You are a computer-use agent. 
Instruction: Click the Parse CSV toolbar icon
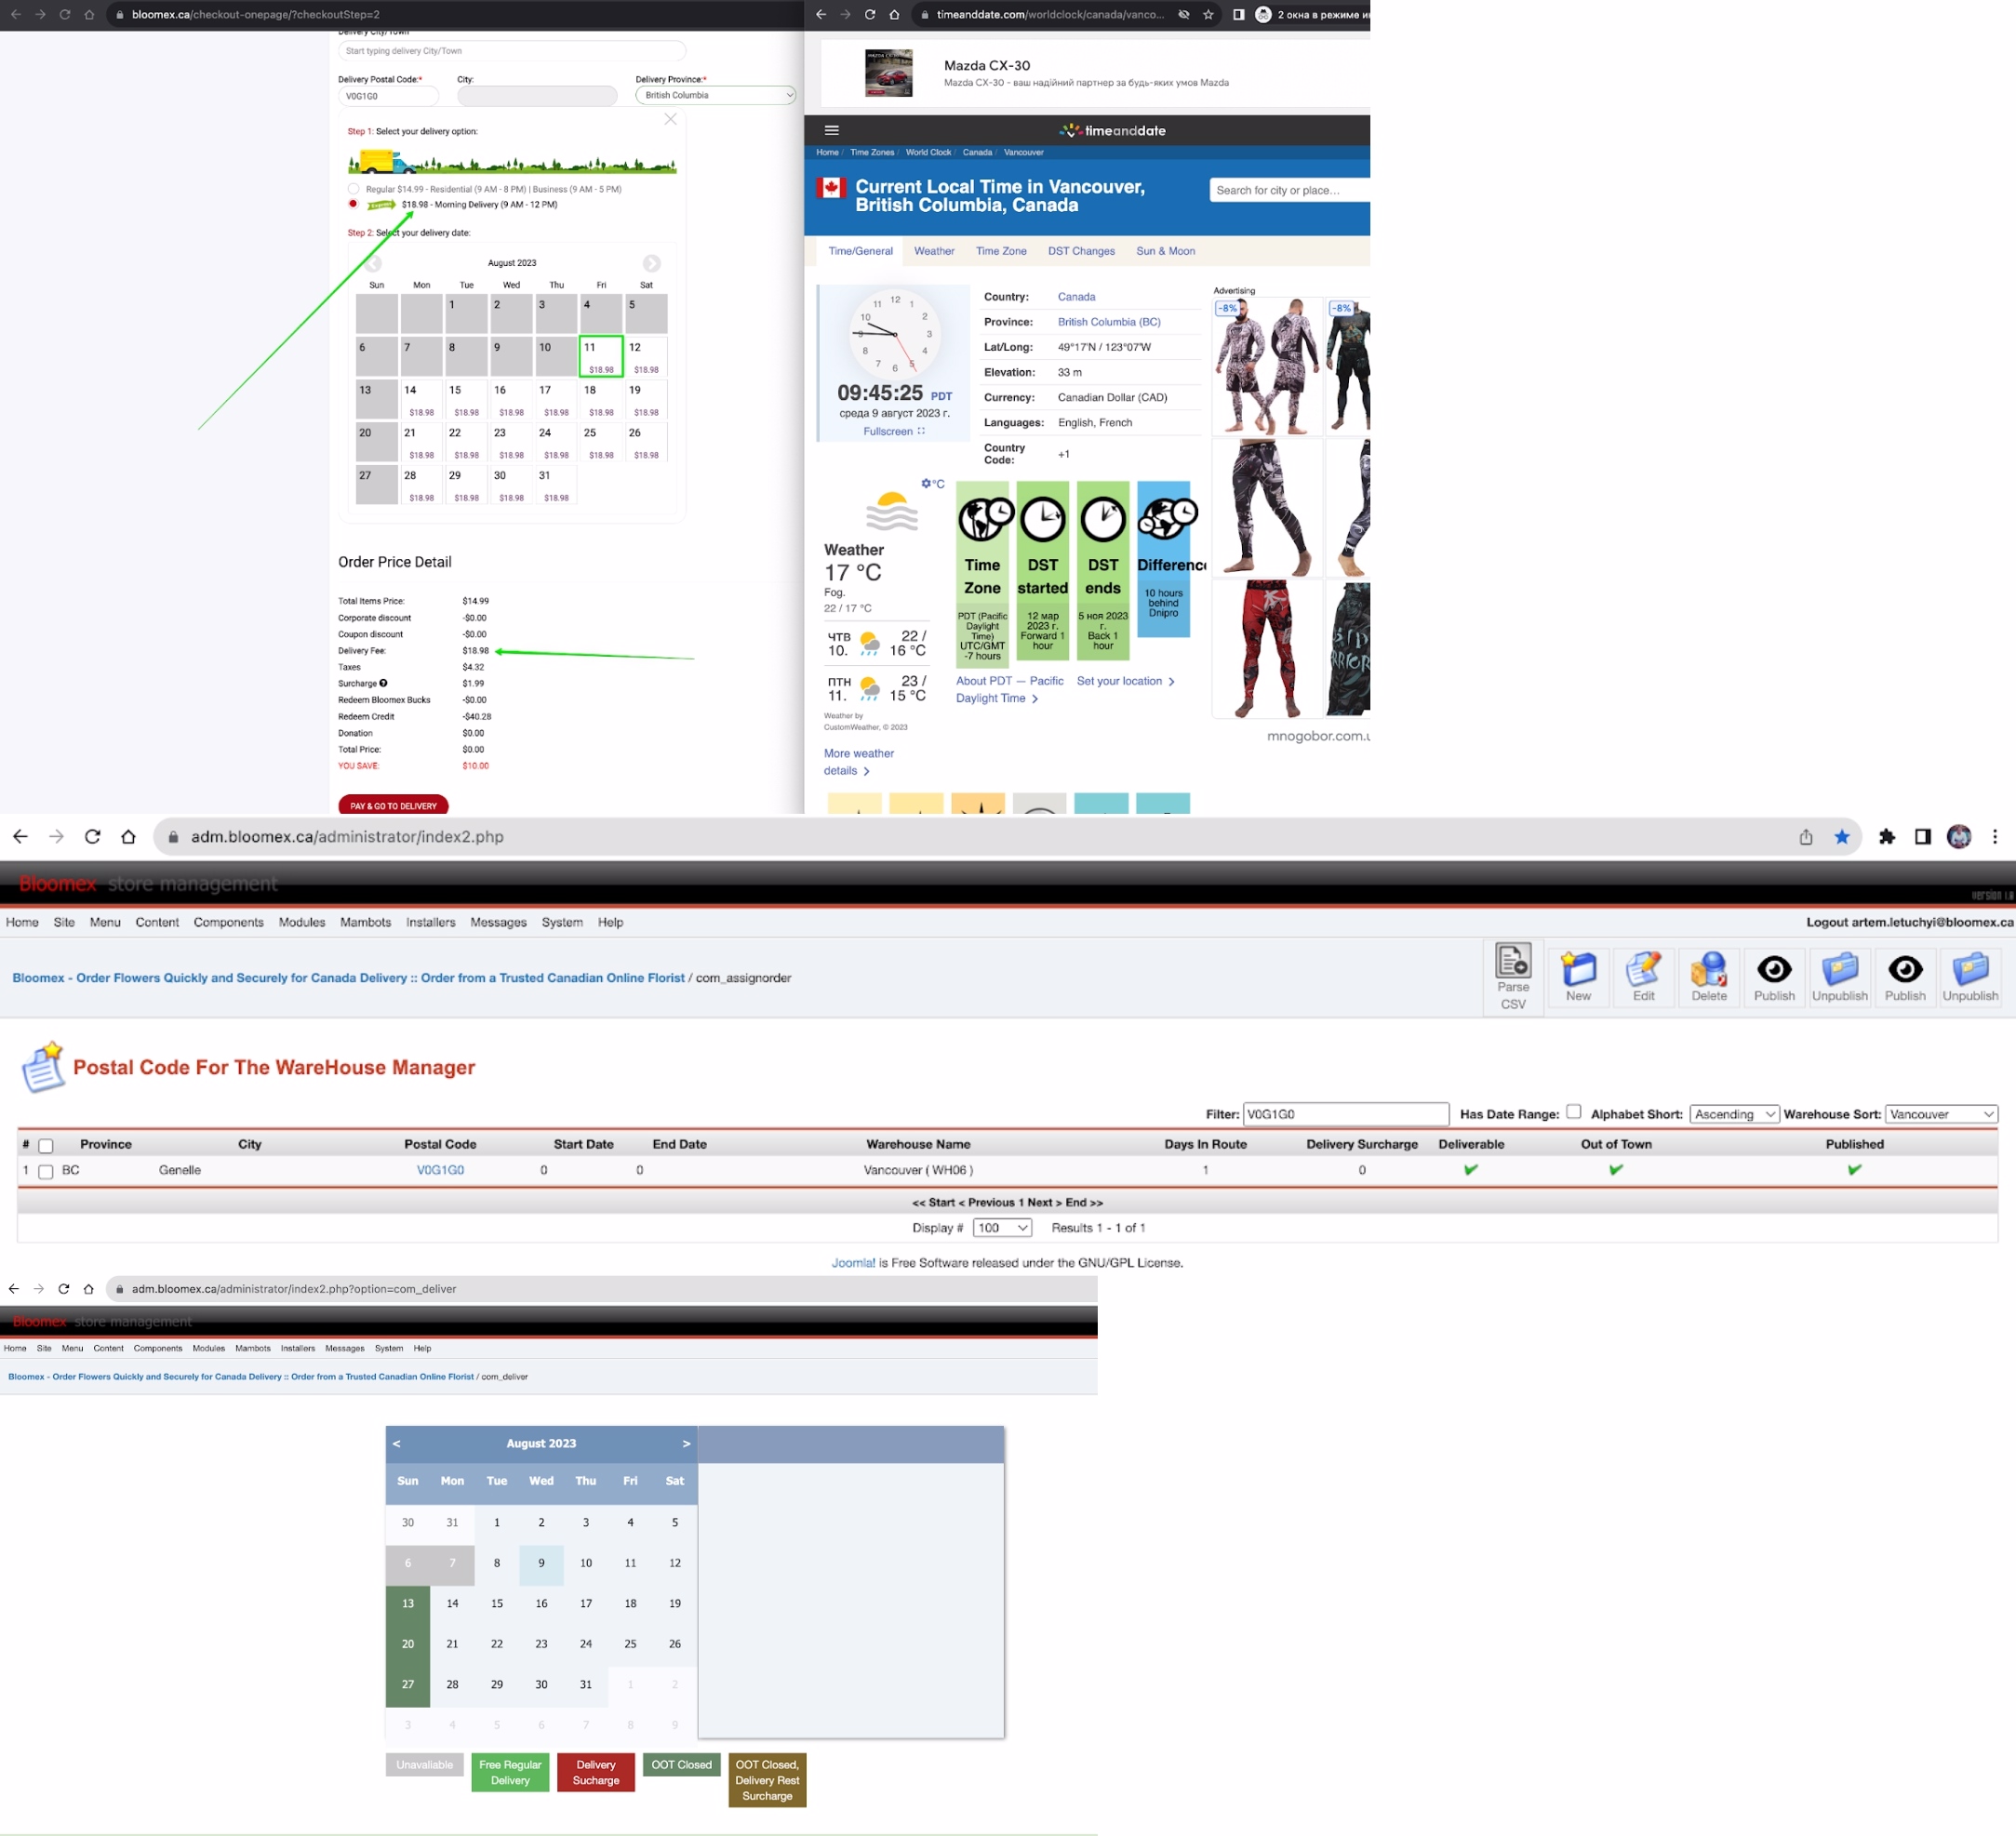1513,976
